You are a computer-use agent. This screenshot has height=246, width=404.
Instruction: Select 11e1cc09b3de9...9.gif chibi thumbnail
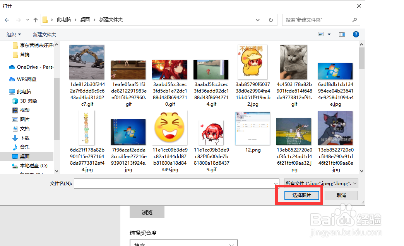click(211, 133)
